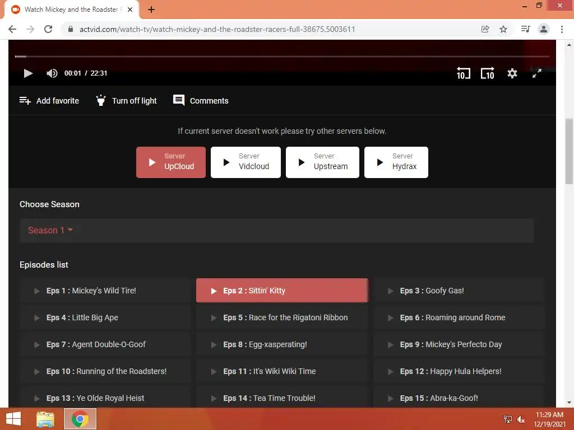The image size is (574, 430).
Task: Click Chrome icon in taskbar
Action: coord(80,419)
